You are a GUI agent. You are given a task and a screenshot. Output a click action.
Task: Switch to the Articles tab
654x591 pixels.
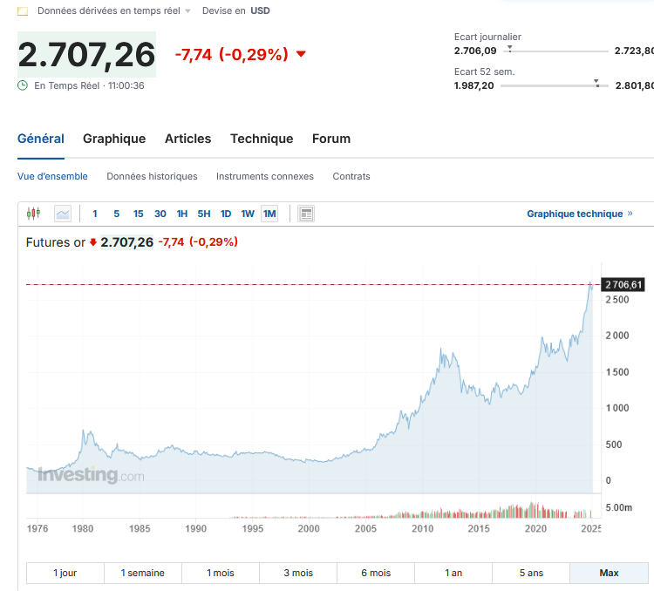188,139
